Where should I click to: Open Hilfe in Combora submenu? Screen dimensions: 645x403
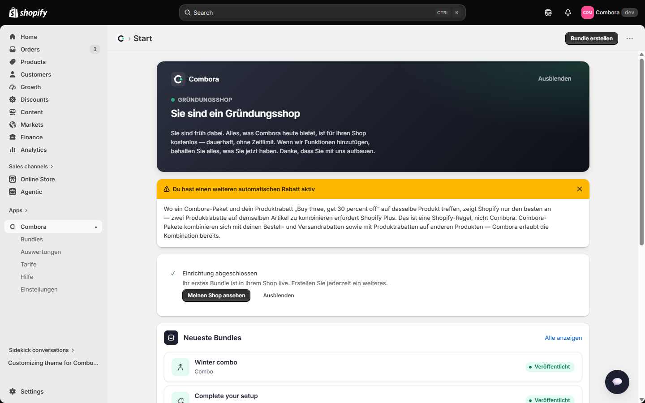click(27, 277)
